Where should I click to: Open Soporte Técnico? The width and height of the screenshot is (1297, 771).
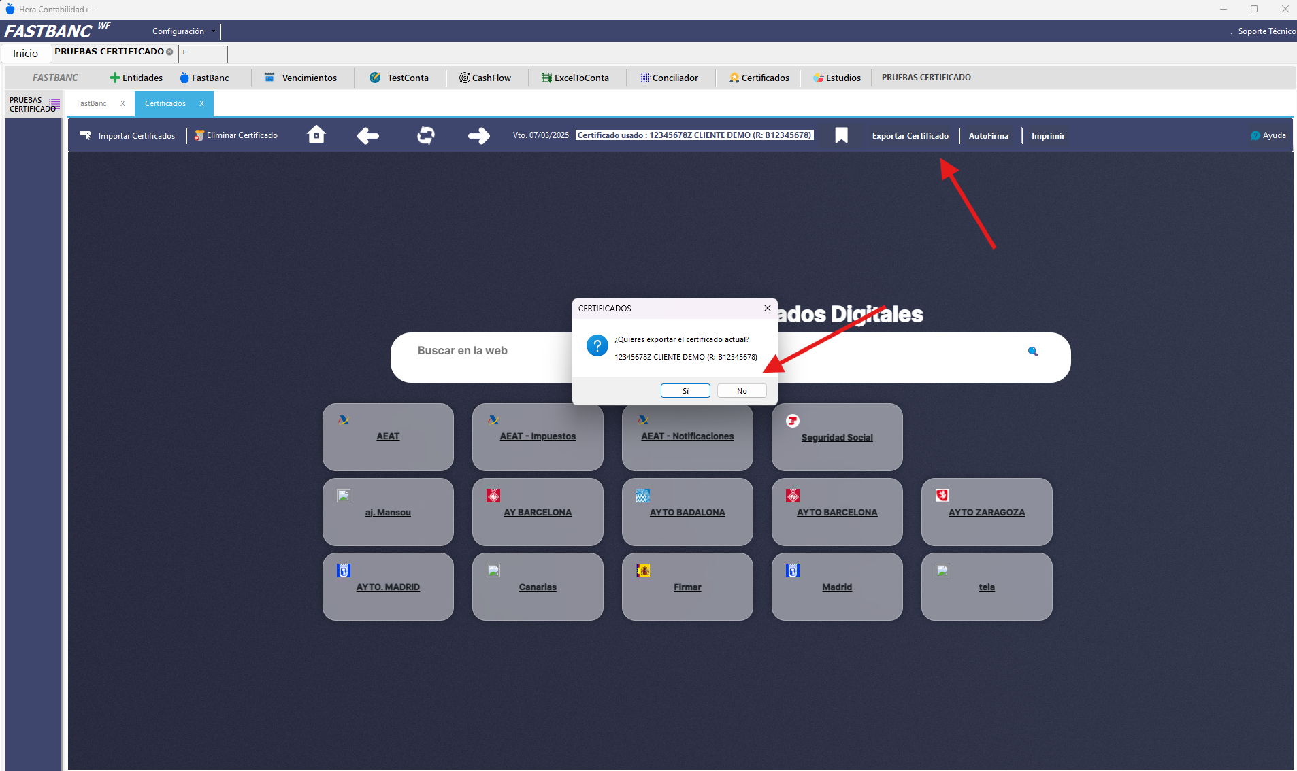point(1266,31)
